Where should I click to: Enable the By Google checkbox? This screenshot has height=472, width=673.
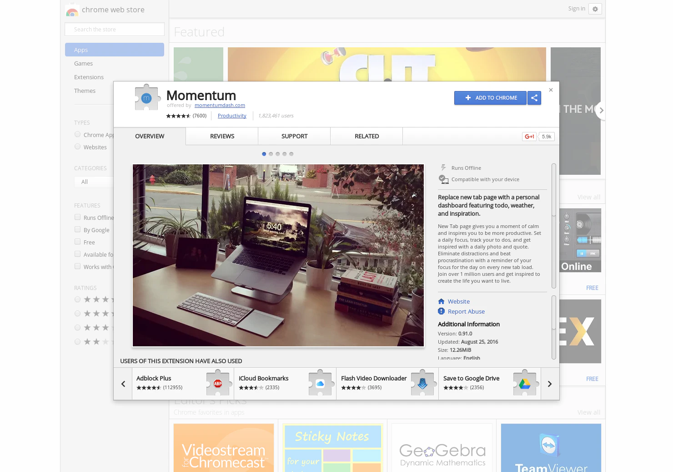(77, 229)
